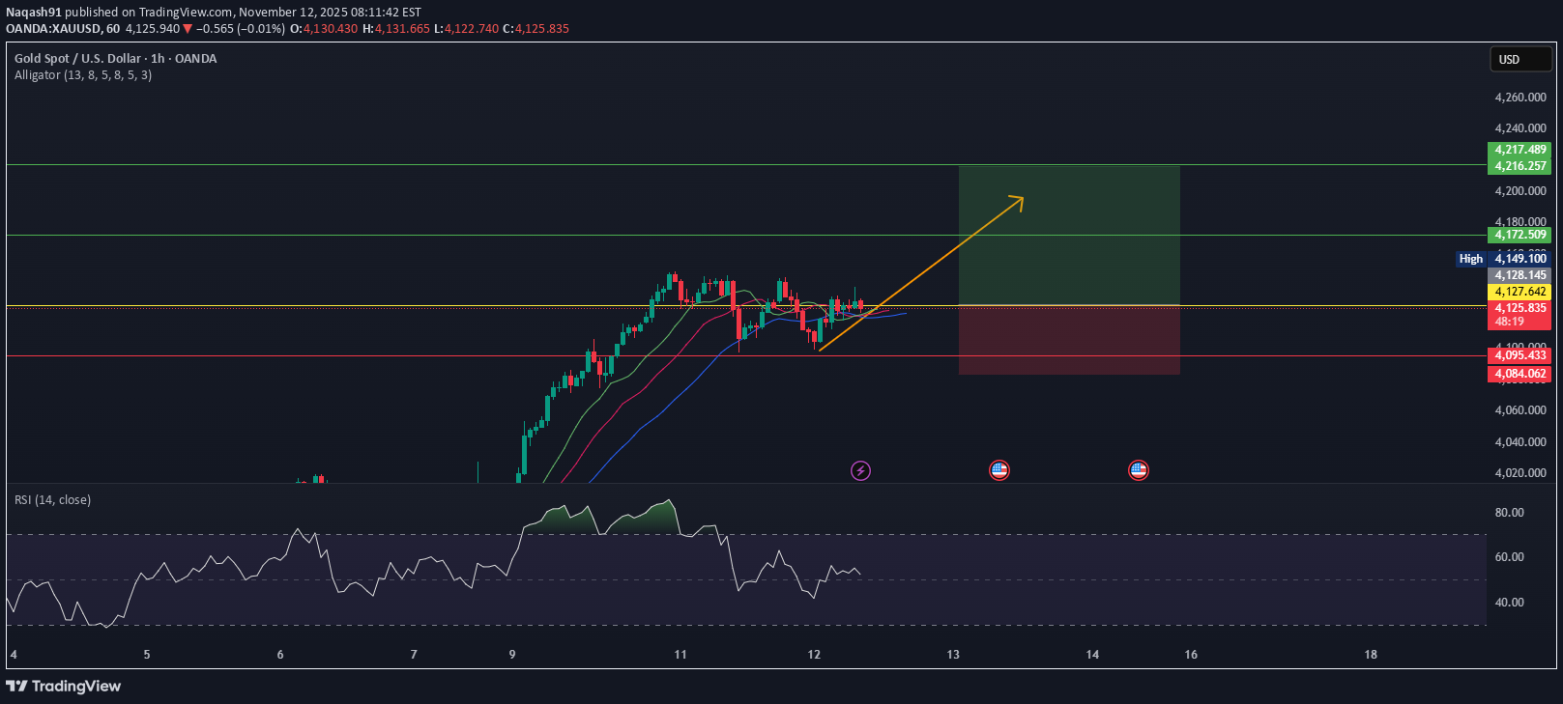Image resolution: width=1563 pixels, height=704 pixels.
Task: Select the orange trend arrow's arrowhead
Action: click(1019, 199)
